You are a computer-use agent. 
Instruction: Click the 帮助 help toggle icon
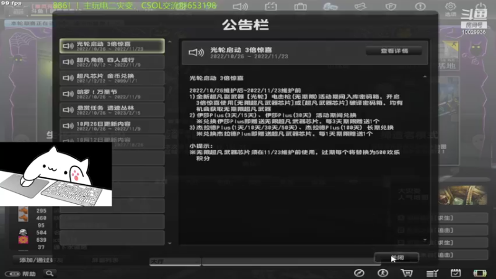(x=20, y=273)
